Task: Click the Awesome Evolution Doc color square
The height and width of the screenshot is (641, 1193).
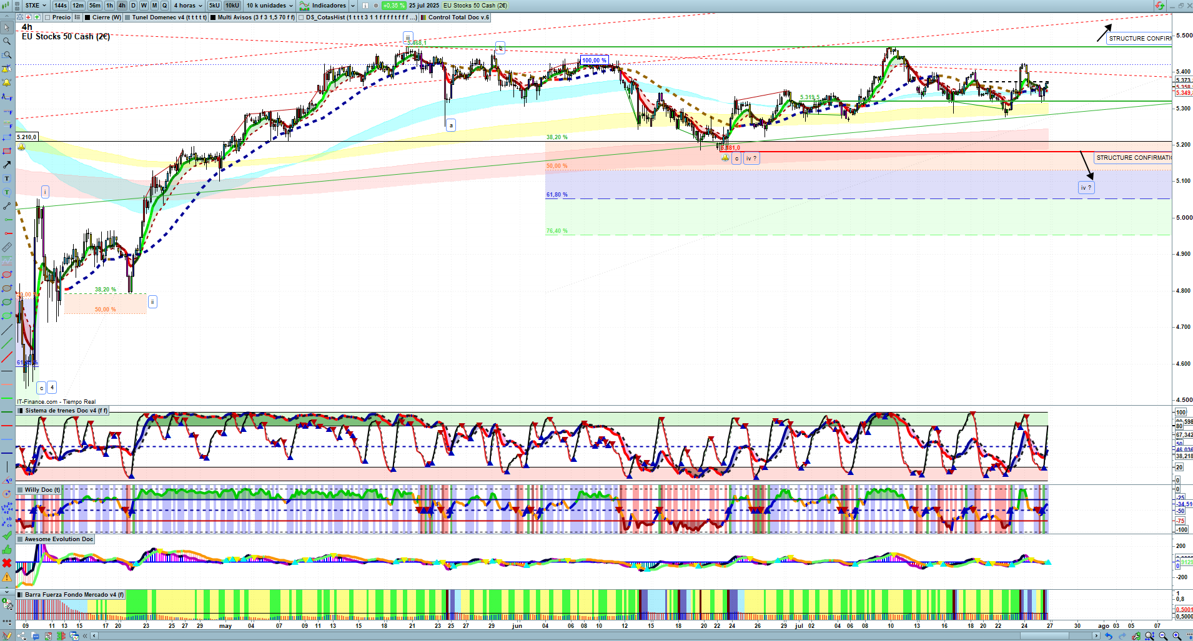Action: pyautogui.click(x=20, y=539)
